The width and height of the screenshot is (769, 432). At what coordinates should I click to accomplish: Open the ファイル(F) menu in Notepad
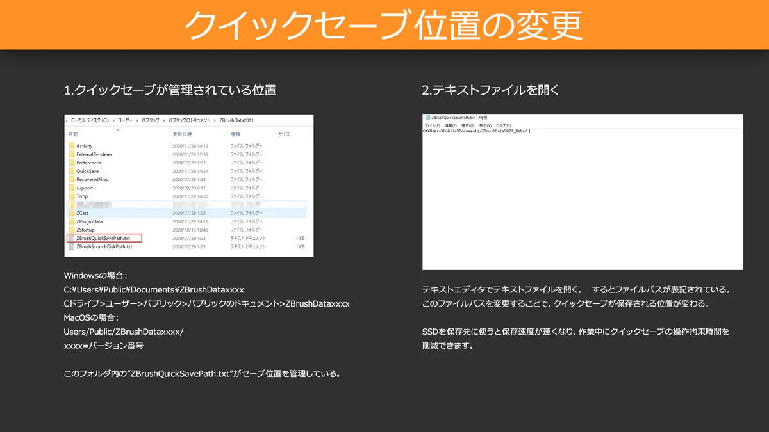tap(433, 125)
